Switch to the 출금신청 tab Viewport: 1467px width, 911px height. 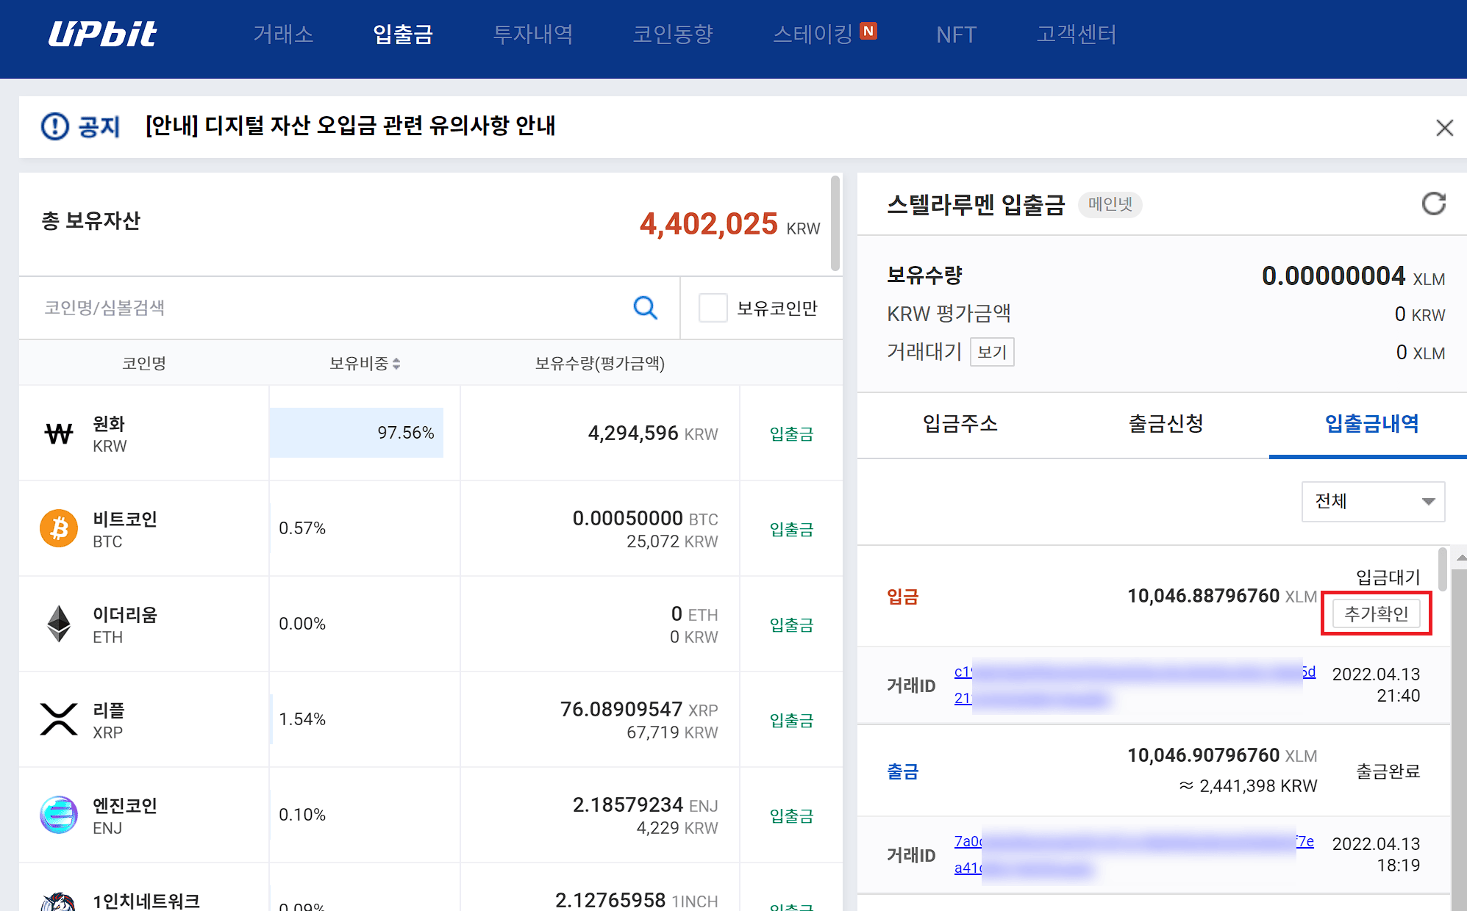tap(1166, 423)
